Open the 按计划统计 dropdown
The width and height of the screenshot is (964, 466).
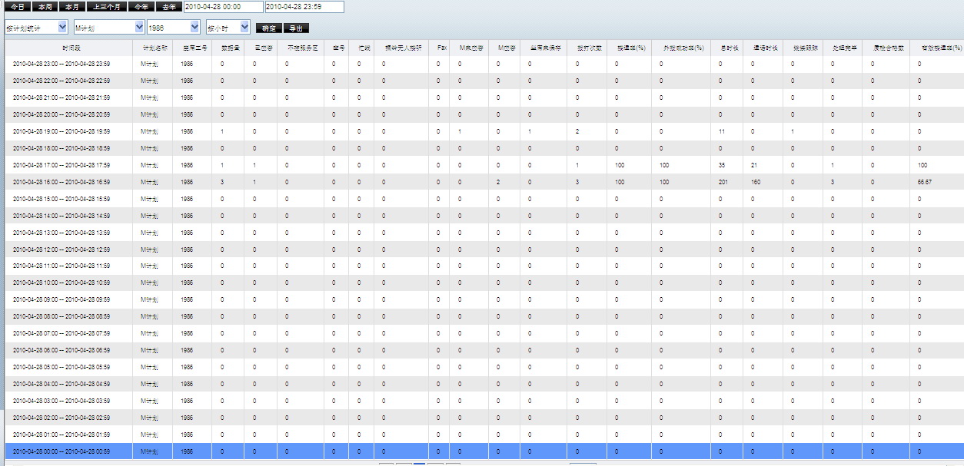(36, 27)
